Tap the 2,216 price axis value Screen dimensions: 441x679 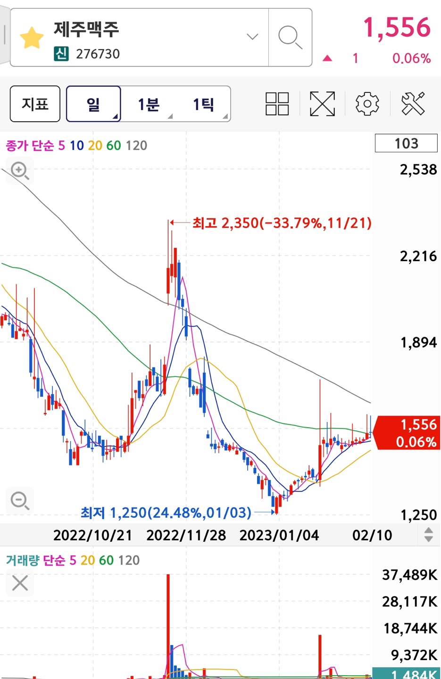418,257
